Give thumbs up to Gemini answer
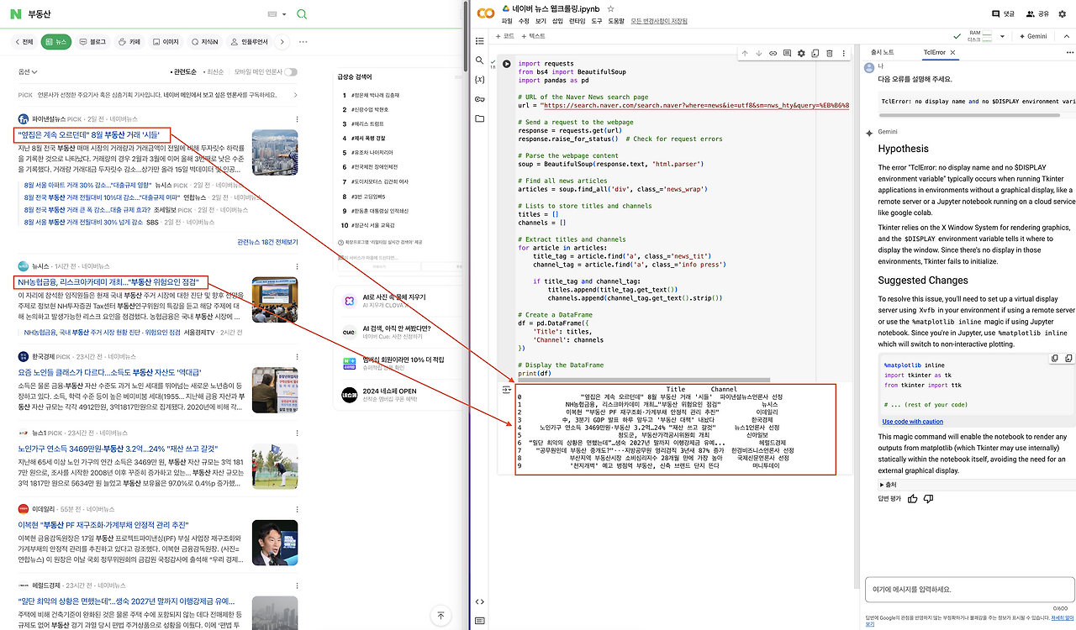 [x=913, y=499]
